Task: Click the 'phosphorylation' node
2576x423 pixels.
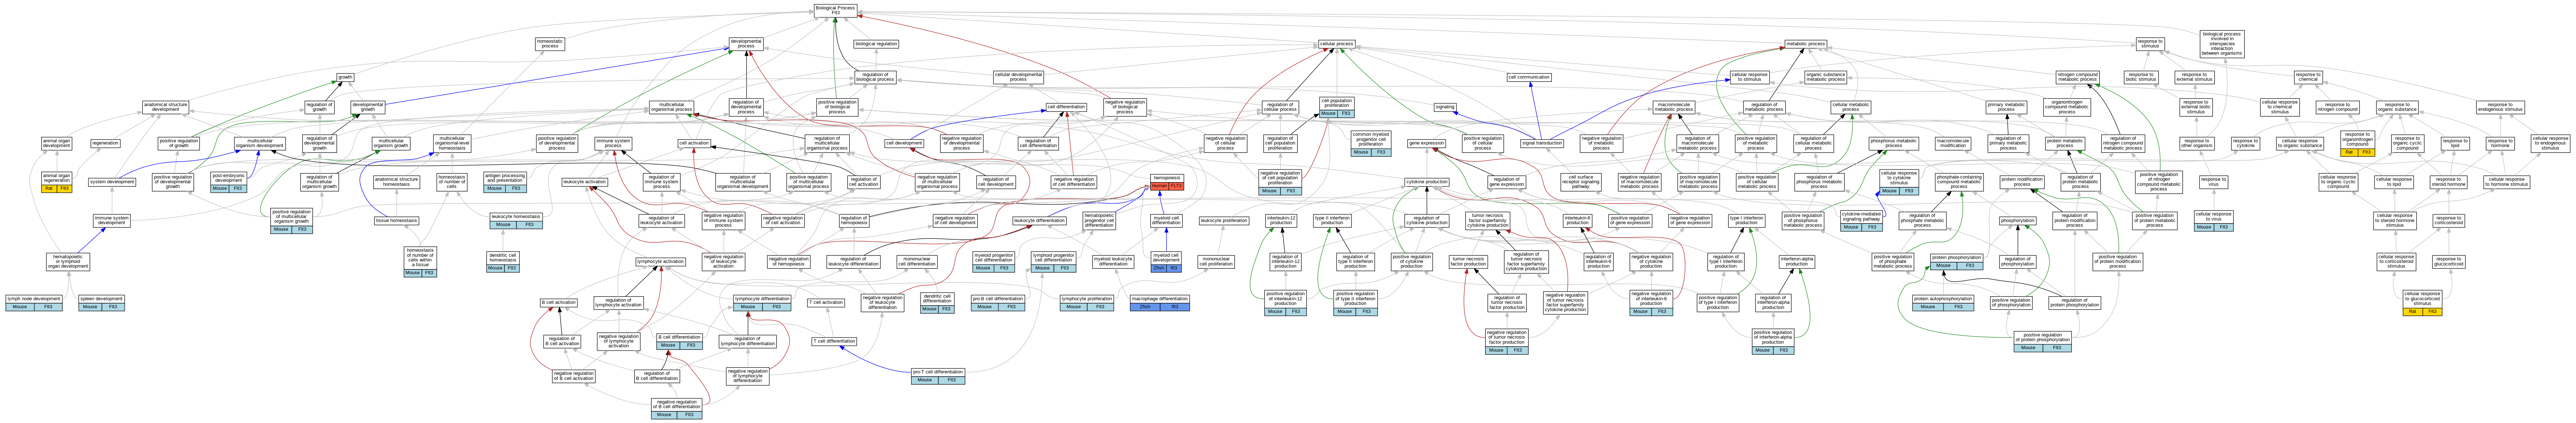Action: 2018,221
